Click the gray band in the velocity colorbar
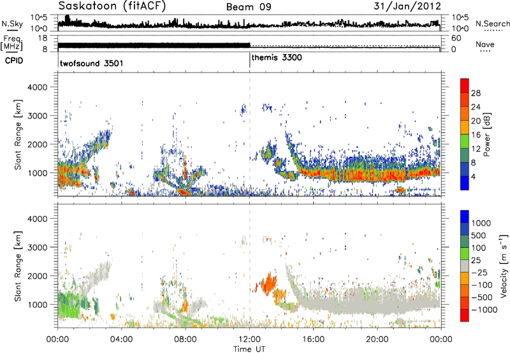Image resolution: width=510 pixels, height=353 pixels. point(465,266)
